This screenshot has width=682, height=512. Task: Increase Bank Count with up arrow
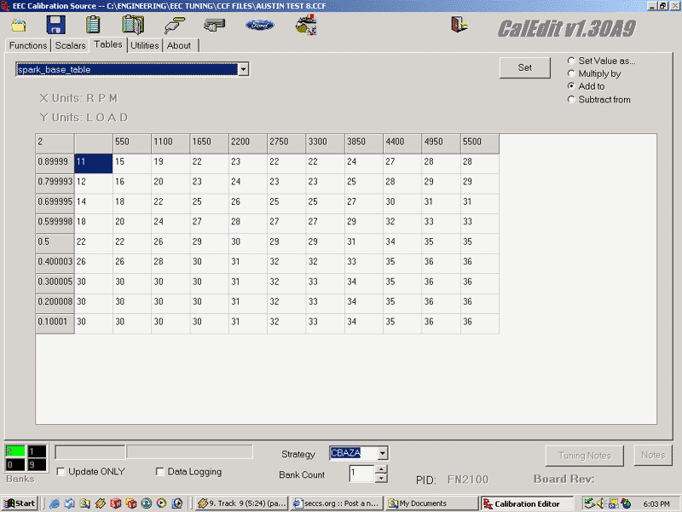pyautogui.click(x=381, y=468)
